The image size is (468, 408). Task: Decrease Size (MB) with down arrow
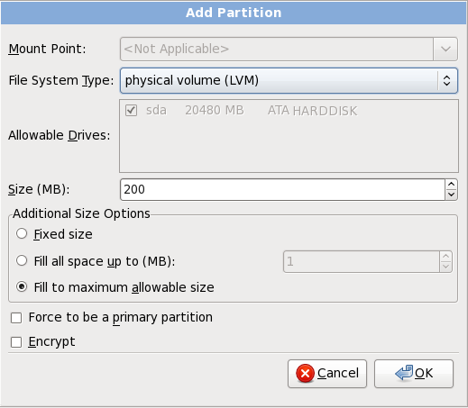tap(451, 195)
